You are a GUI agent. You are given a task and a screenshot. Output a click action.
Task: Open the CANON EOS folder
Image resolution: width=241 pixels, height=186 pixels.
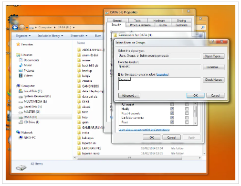(88, 86)
